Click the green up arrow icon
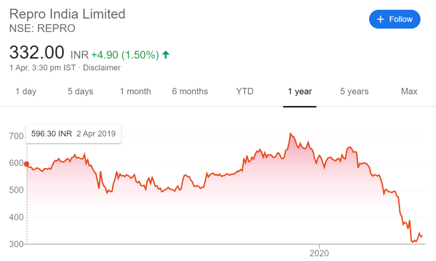The width and height of the screenshot is (436, 261). [166, 55]
